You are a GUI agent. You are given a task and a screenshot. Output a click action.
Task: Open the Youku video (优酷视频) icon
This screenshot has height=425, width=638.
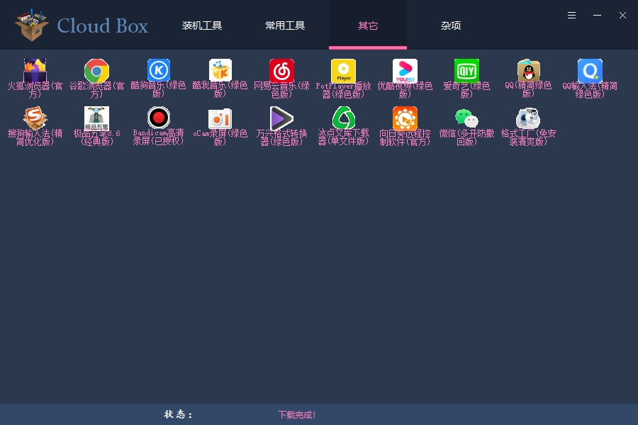(405, 71)
